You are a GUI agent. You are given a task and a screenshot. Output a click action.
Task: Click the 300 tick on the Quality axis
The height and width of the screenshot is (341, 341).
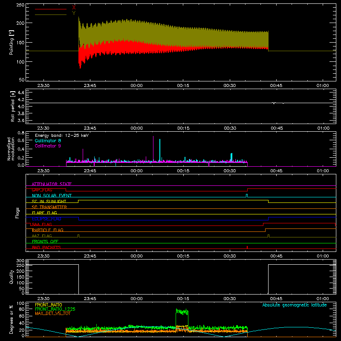pos(20,261)
